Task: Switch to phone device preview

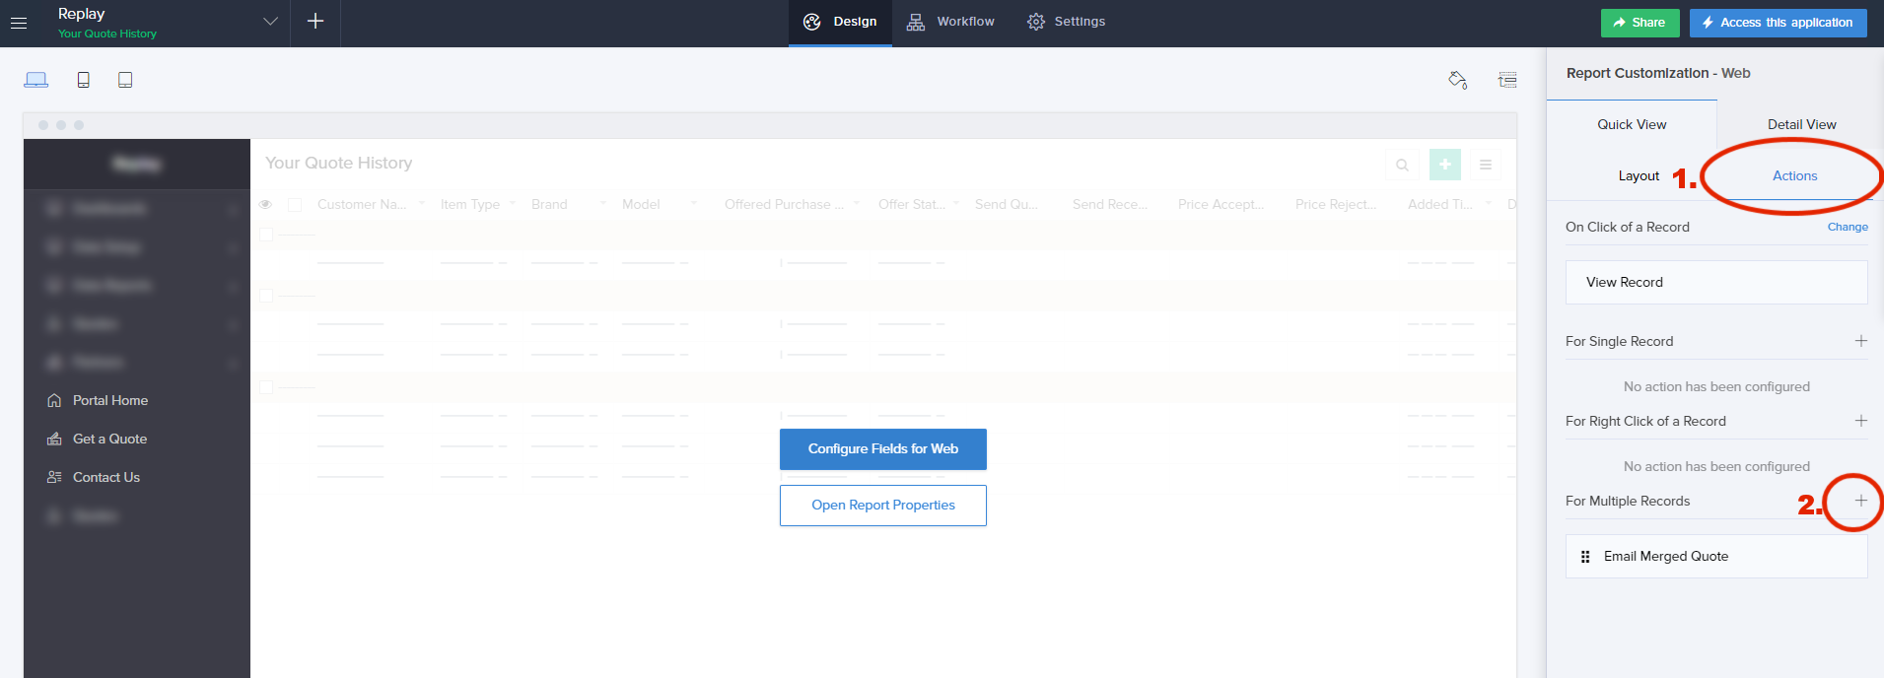Action: tap(84, 80)
